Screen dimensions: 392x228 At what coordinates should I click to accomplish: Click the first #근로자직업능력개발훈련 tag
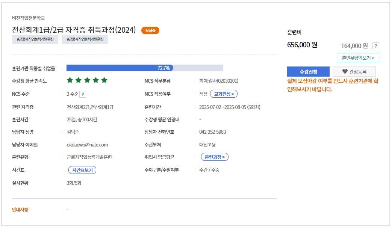coord(35,39)
